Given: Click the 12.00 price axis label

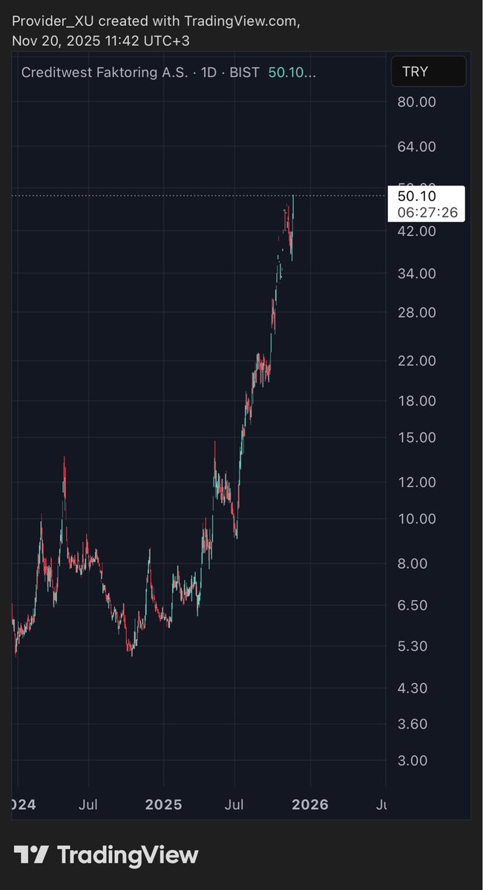Looking at the screenshot, I should pos(416,482).
